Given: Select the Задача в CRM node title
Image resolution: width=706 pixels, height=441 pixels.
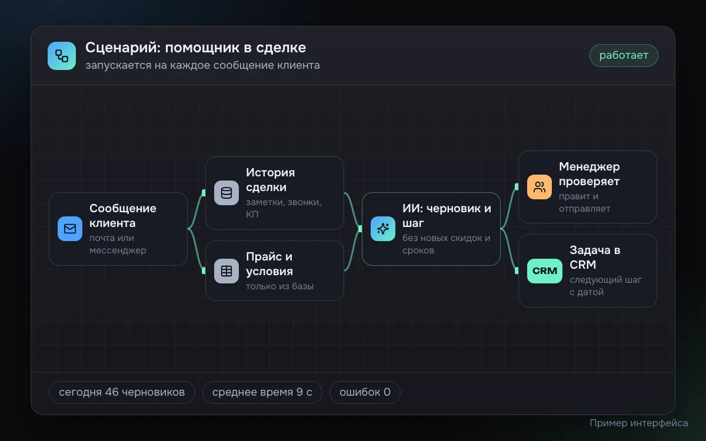Looking at the screenshot, I should [x=595, y=257].
